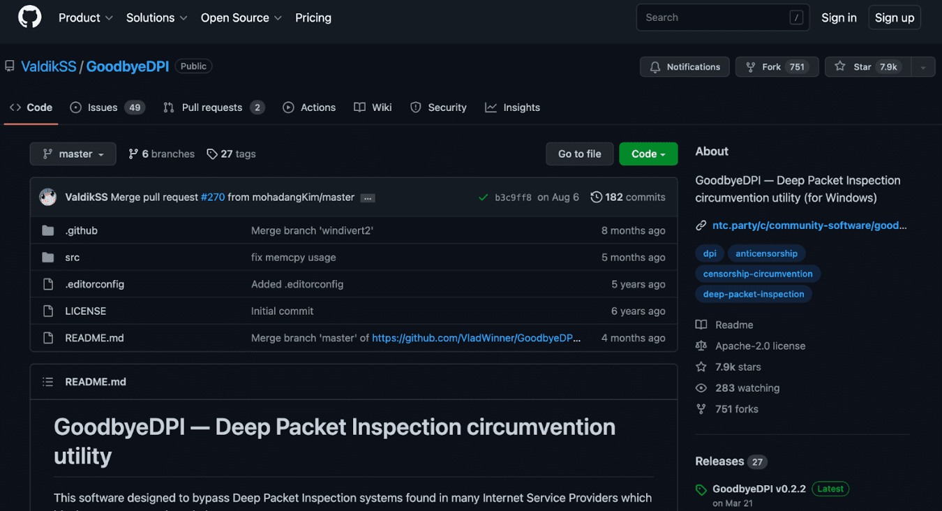
Task: Open the green Code dropdown button
Action: [x=648, y=154]
